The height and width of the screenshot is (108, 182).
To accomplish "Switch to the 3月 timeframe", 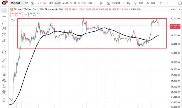I will click(x=84, y=3).
